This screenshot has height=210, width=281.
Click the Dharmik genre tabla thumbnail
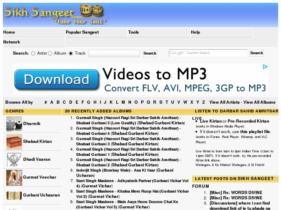14,124
